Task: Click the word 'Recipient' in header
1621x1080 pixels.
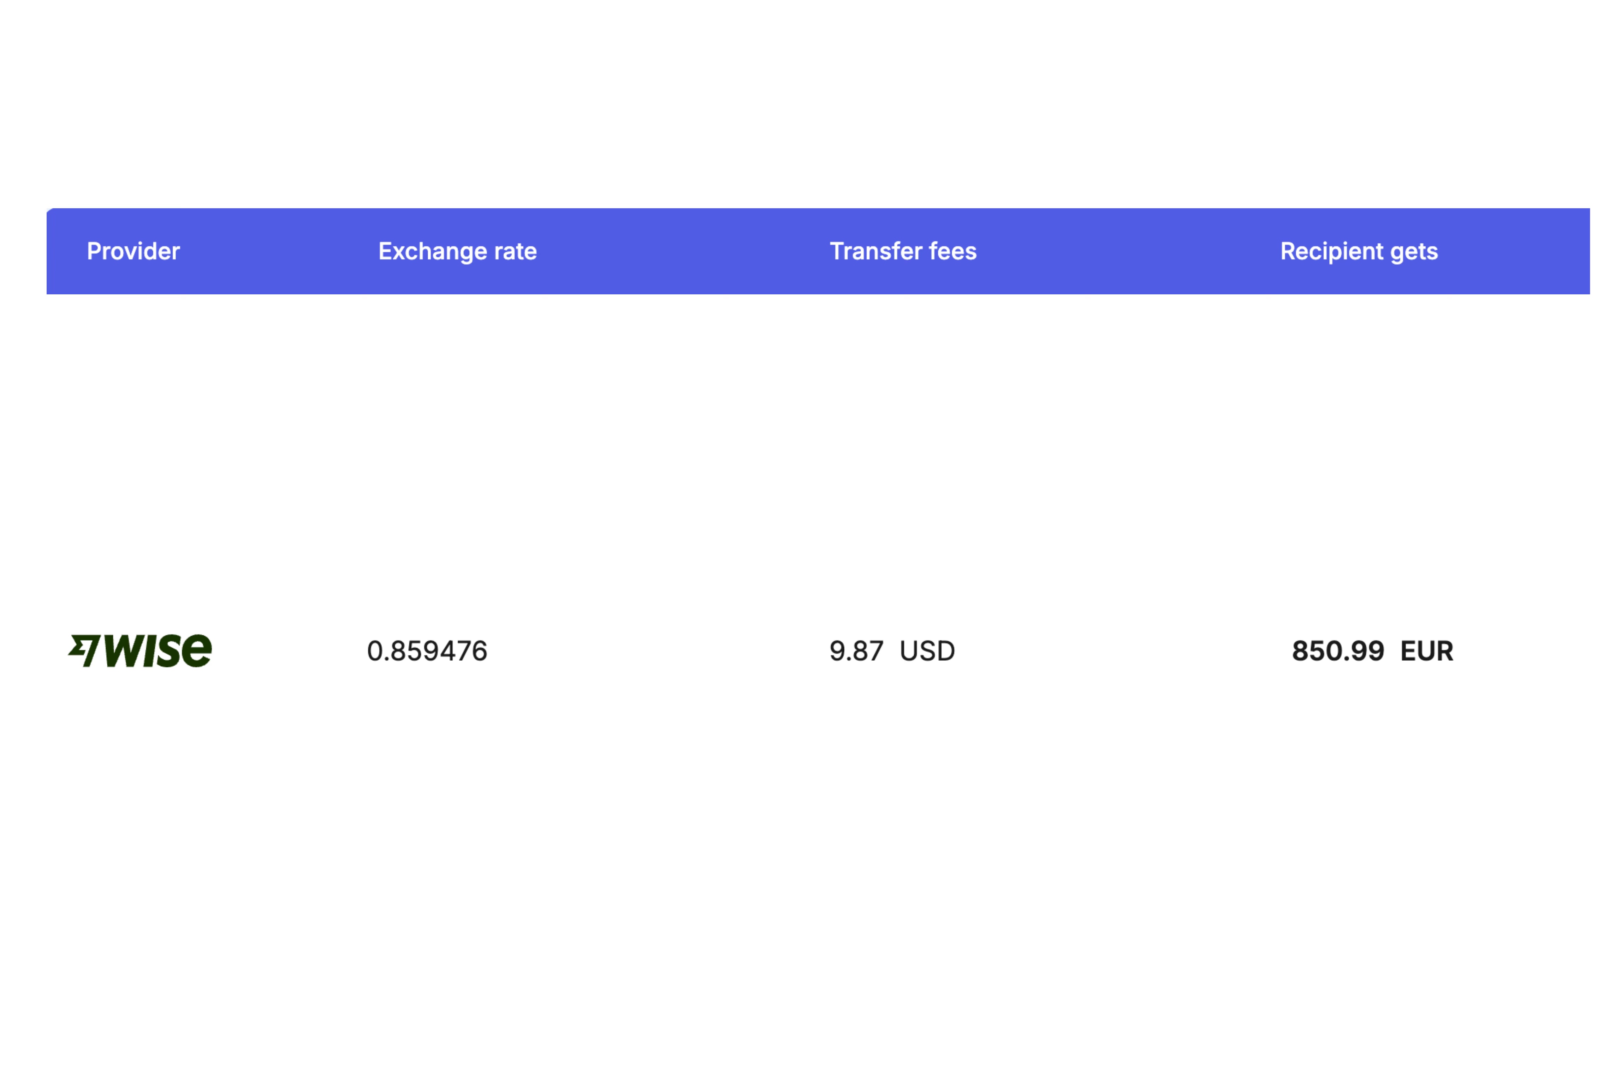Action: (1331, 251)
